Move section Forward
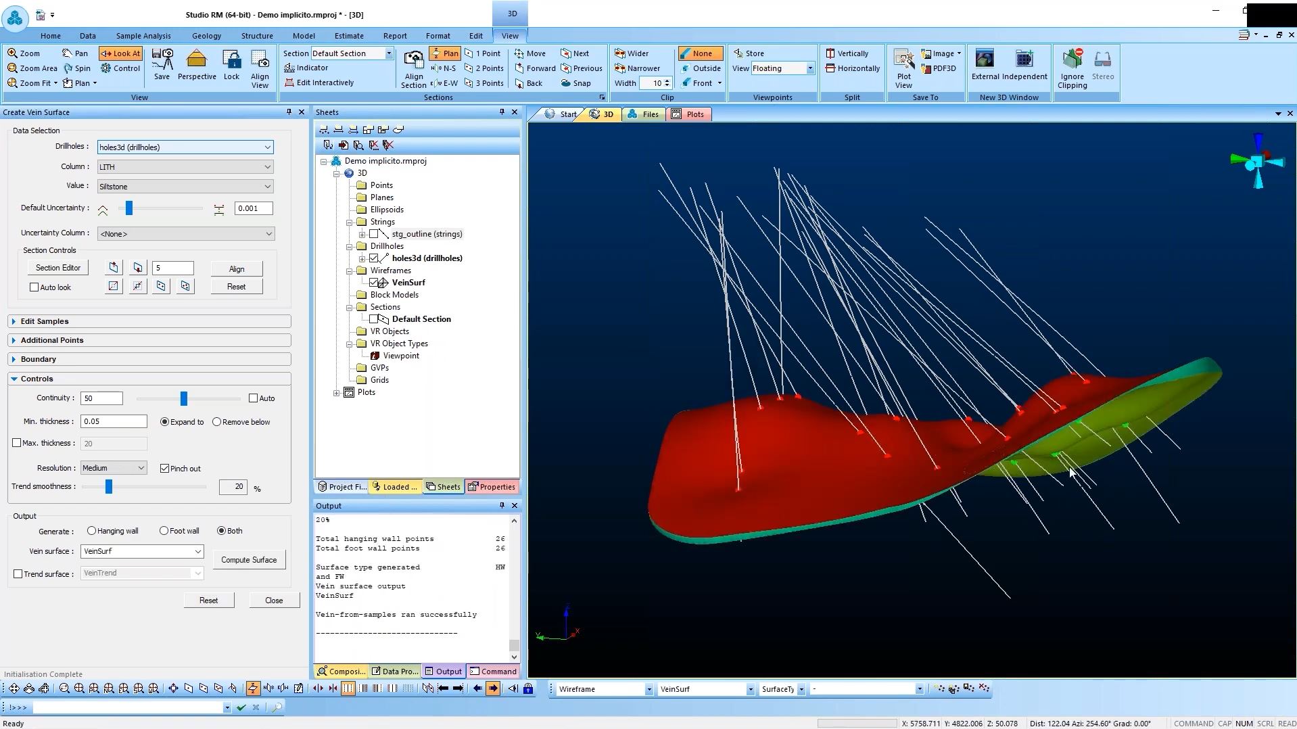Screen dimensions: 1297x729 coord(535,68)
